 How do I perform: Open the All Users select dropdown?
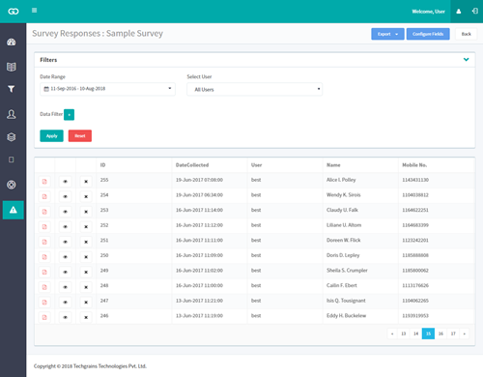[254, 89]
